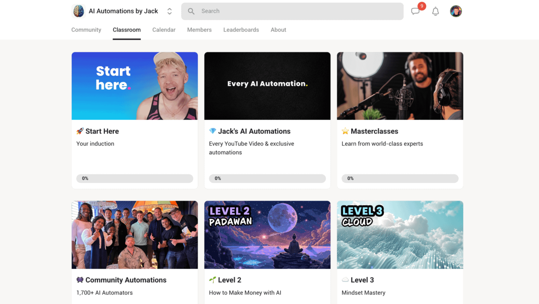Click "Every YouTube Video & exclusive automations" text
539x304 pixels.
[252, 148]
